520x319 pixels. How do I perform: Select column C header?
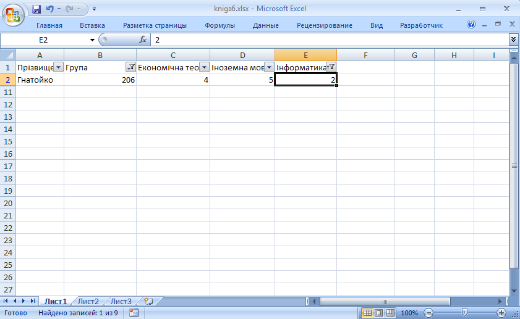click(x=173, y=56)
